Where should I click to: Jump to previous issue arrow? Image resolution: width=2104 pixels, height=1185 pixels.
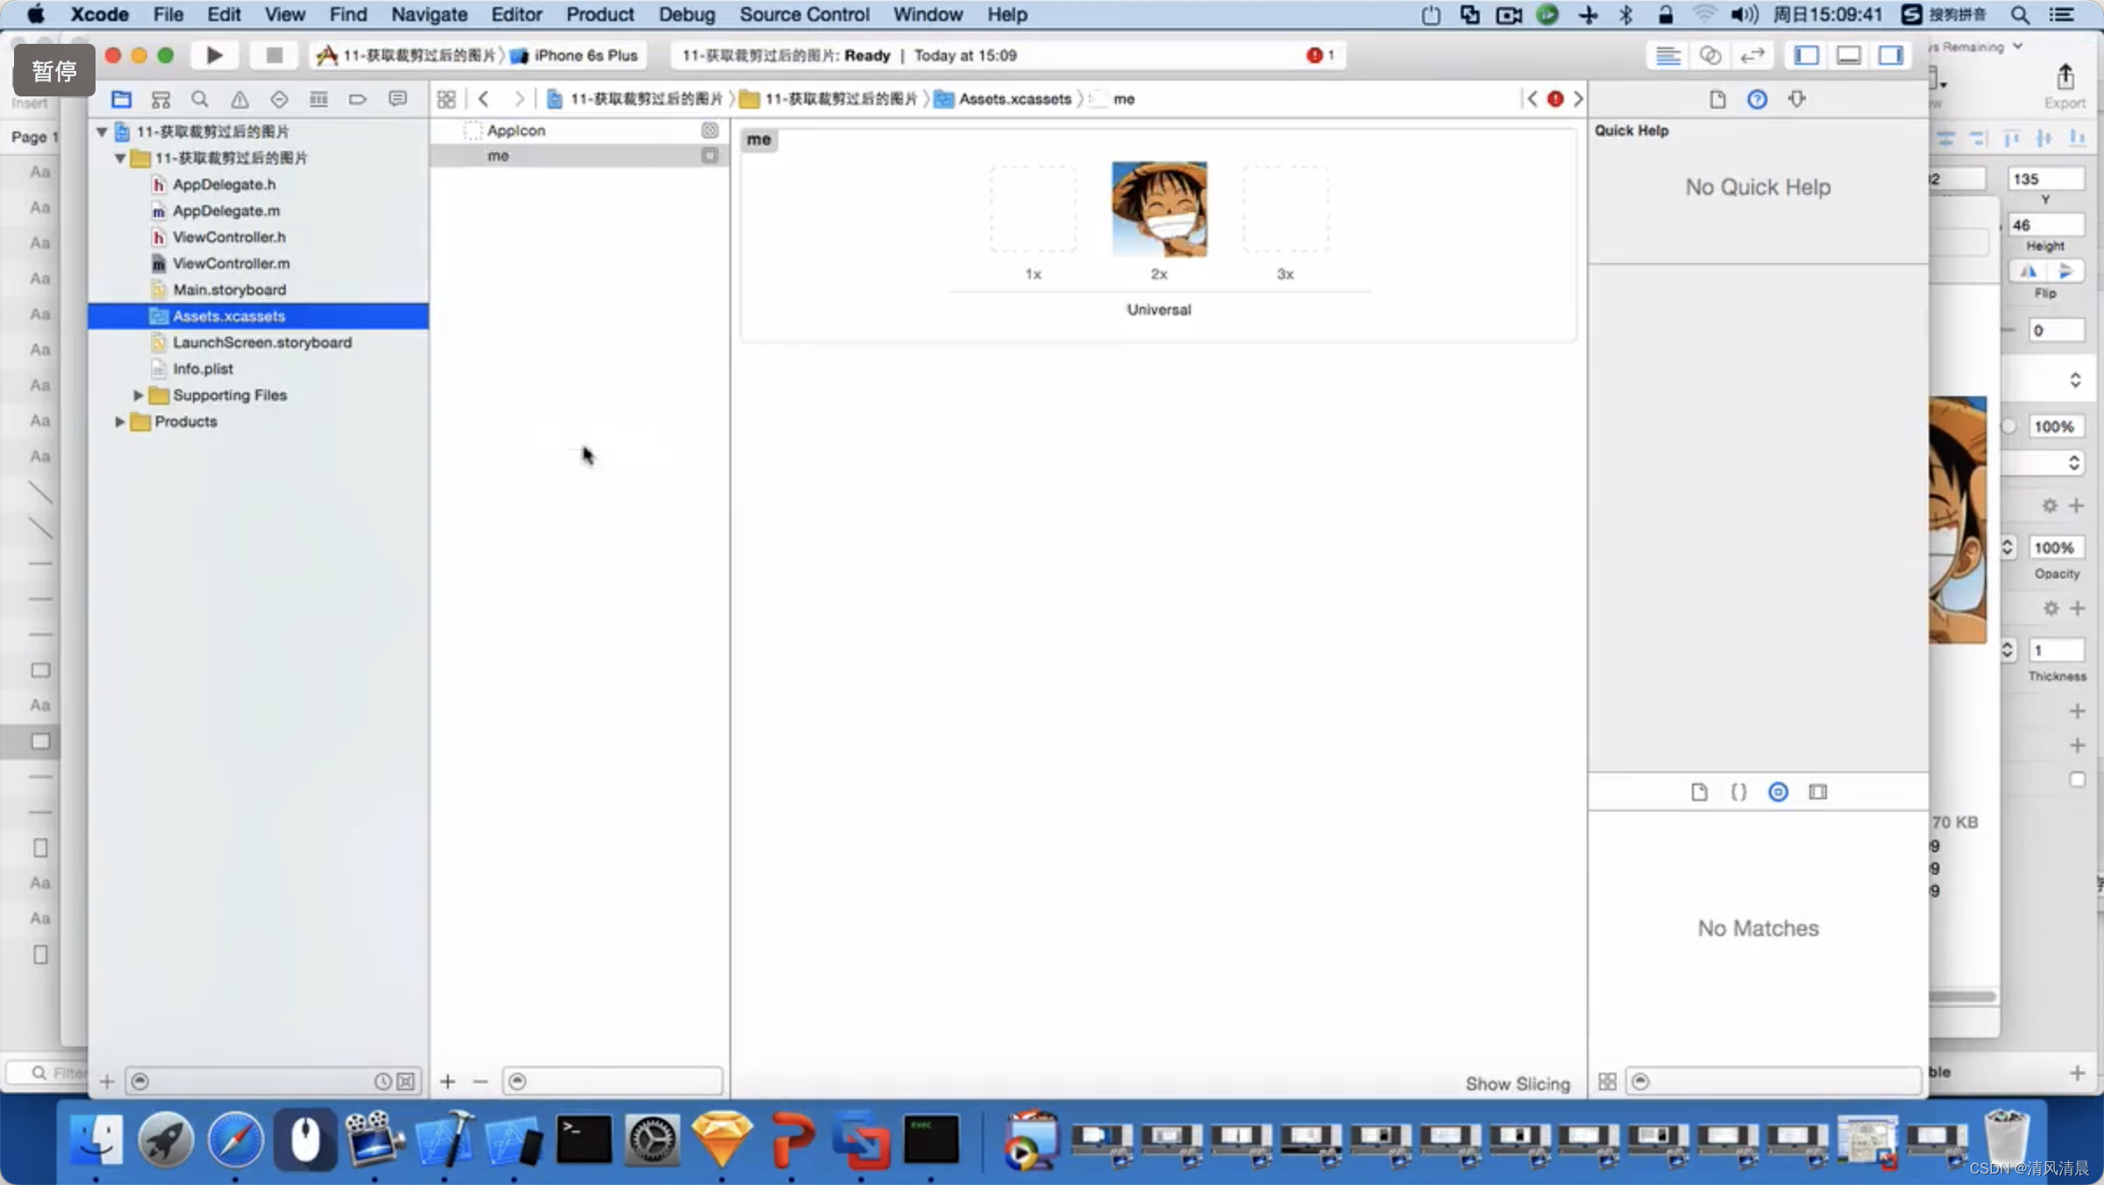click(x=1532, y=99)
